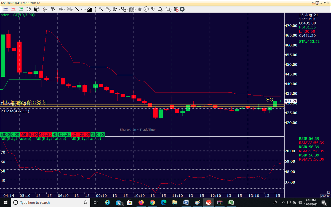The width and height of the screenshot is (331, 207).
Task: Click the star favorites icon
Action: [x=140, y=9]
